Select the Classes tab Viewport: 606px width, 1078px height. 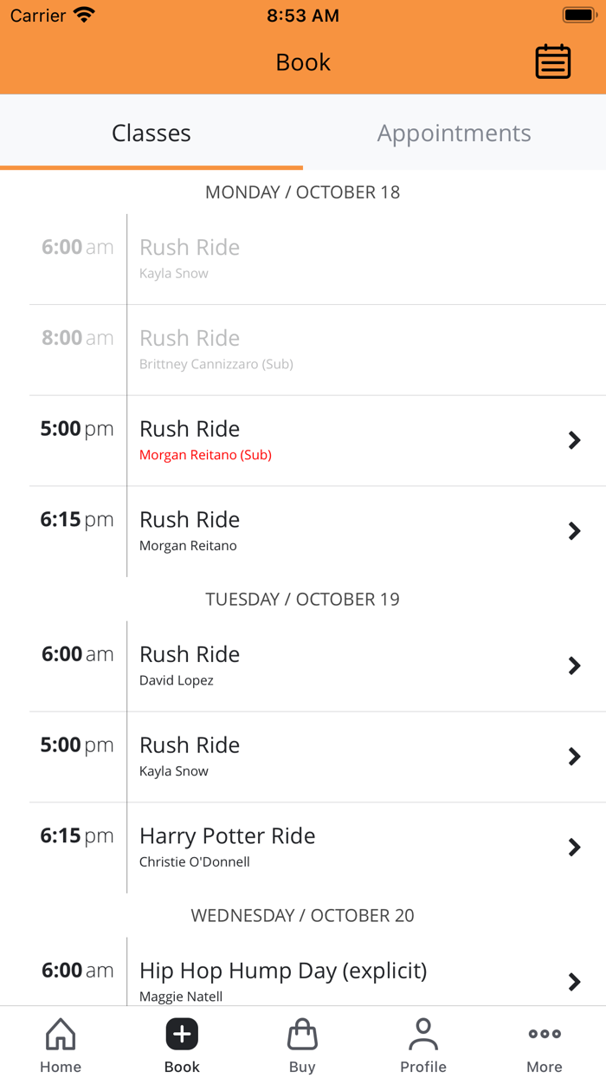[151, 133]
